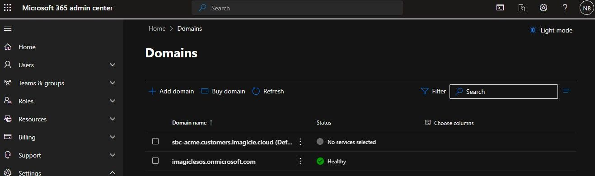This screenshot has height=176, width=595.
Task: Open the Cloud Shell terminal icon
Action: pos(500,8)
